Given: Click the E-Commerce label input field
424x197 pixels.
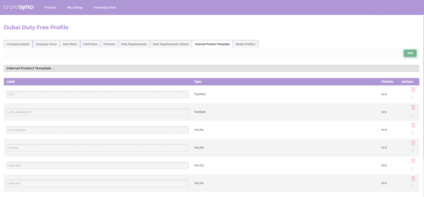Looking at the screenshot, I should pos(97,130).
